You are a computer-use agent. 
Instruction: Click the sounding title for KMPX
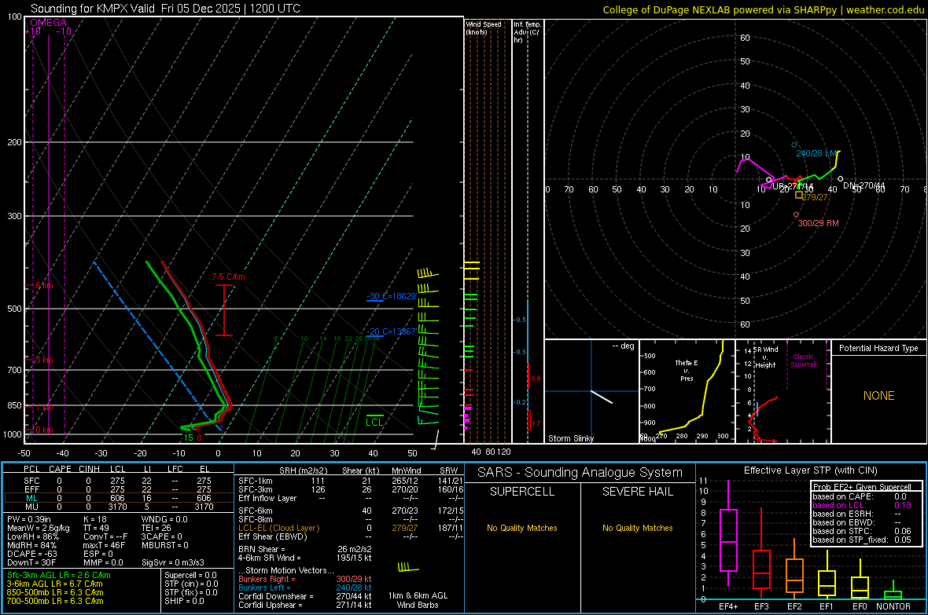[165, 9]
